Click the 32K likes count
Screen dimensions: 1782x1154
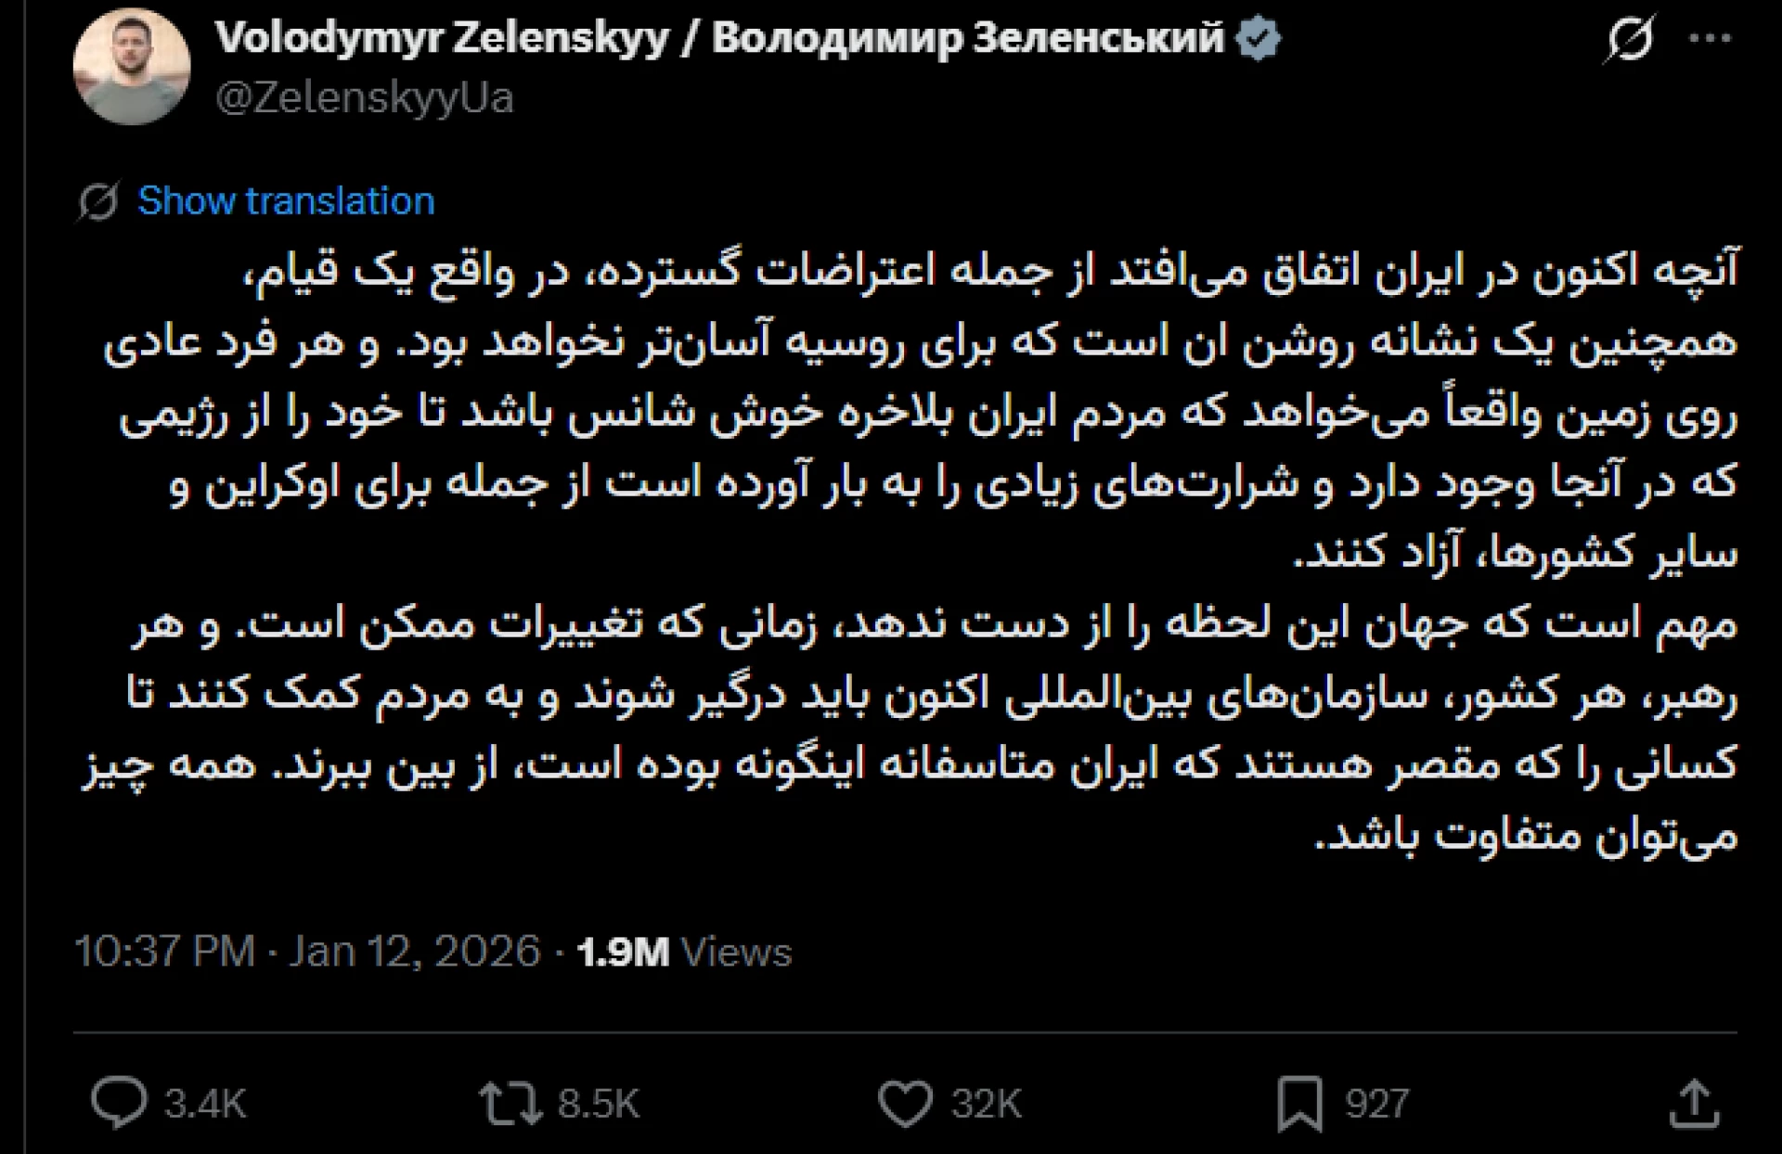(986, 1104)
